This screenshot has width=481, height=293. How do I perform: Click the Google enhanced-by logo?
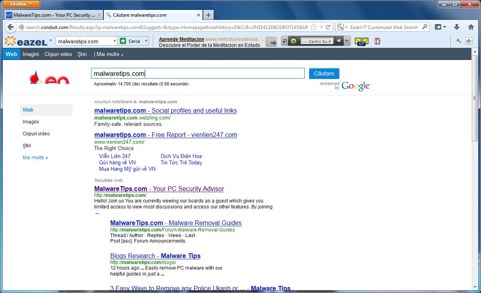356,86
